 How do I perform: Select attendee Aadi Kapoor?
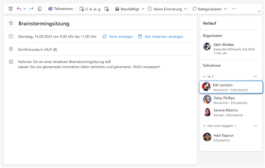point(231,138)
